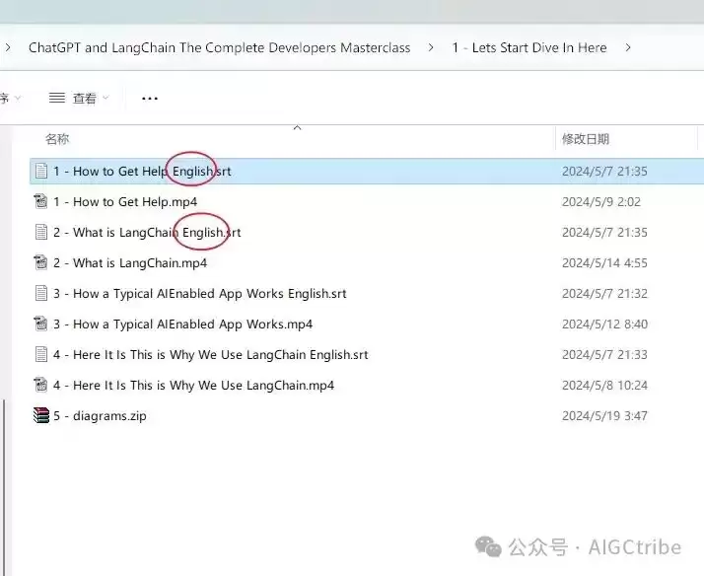Click date 2024/5/7 21:32

(604, 293)
